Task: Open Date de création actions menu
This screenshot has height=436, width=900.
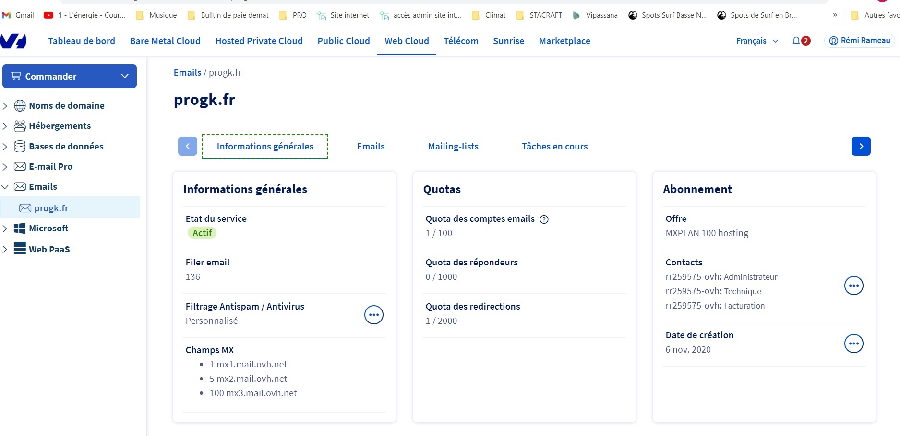Action: [853, 344]
